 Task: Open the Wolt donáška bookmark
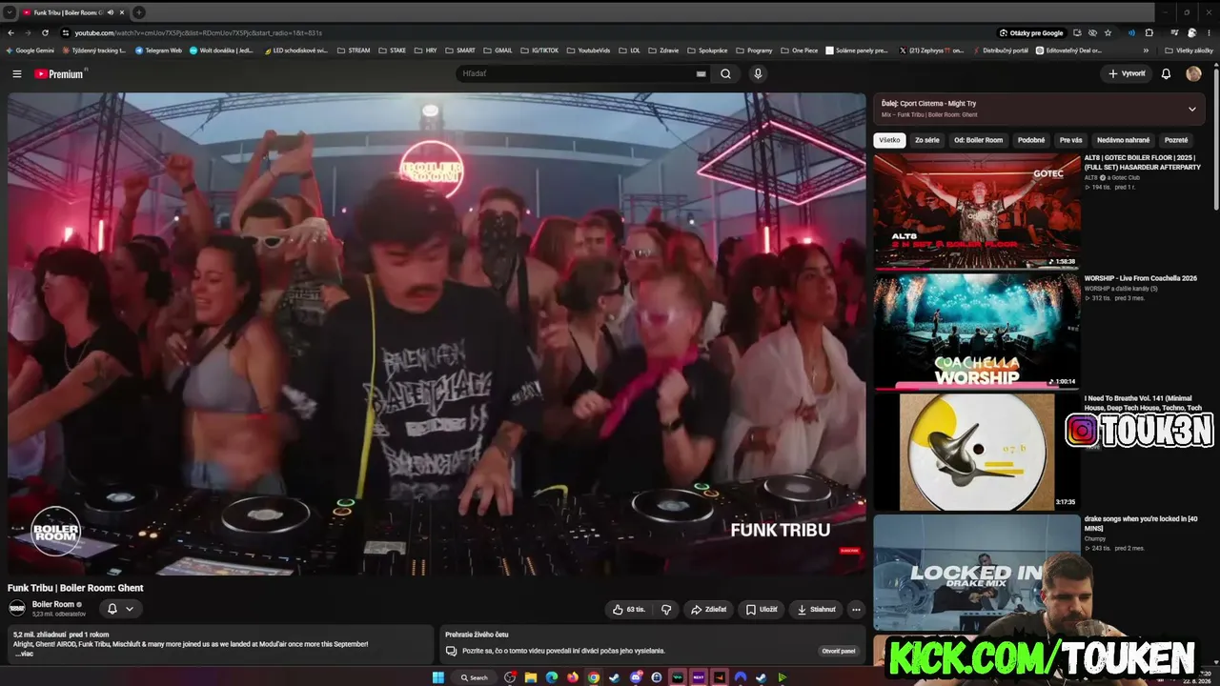pos(221,50)
